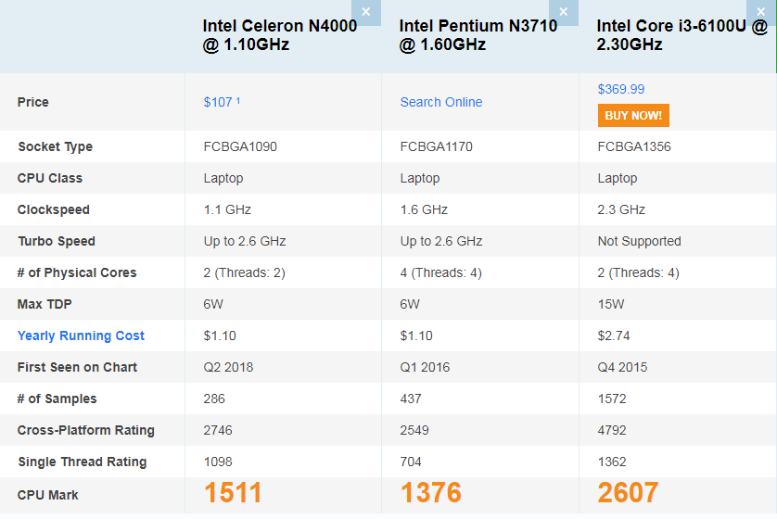The height and width of the screenshot is (519, 777).
Task: Select the Intel Celeron N4000 heading
Action: [280, 35]
